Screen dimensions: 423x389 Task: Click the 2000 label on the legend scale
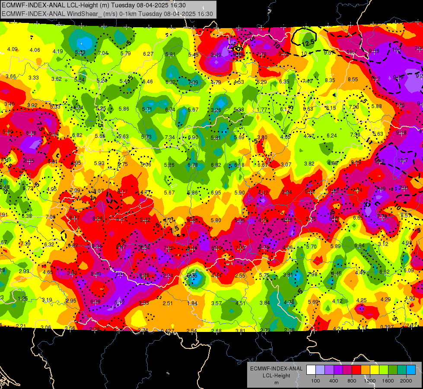406,381
